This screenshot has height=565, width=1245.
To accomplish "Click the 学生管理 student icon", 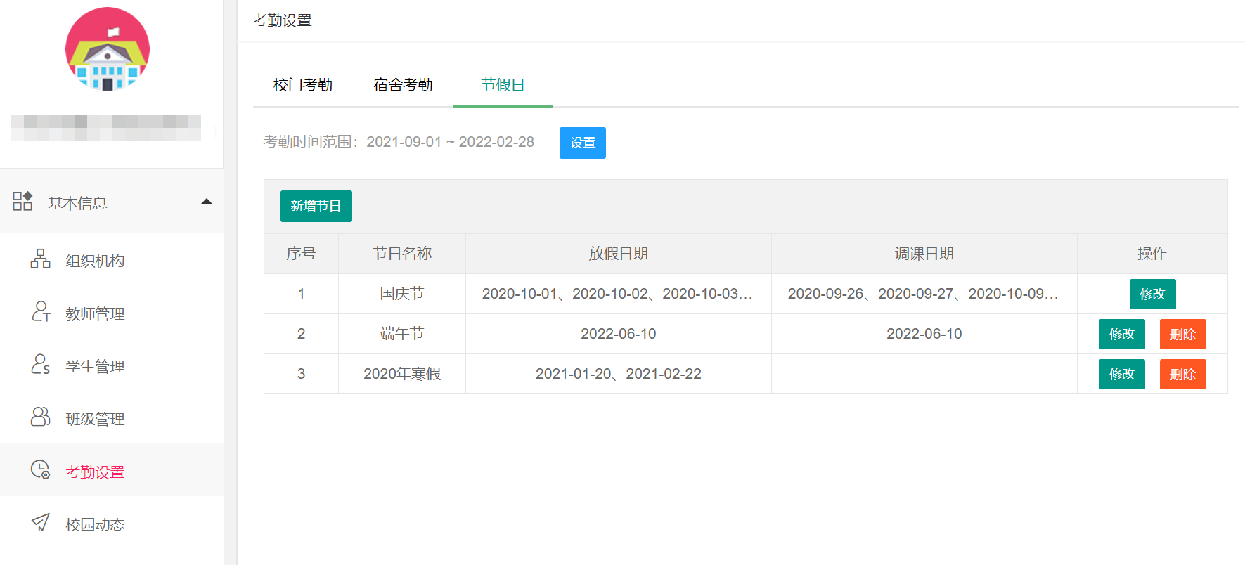I will (x=41, y=365).
